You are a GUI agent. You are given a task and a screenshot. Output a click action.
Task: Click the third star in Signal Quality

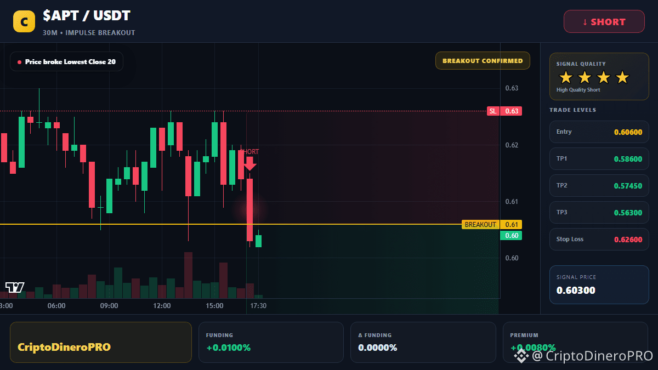coord(603,77)
